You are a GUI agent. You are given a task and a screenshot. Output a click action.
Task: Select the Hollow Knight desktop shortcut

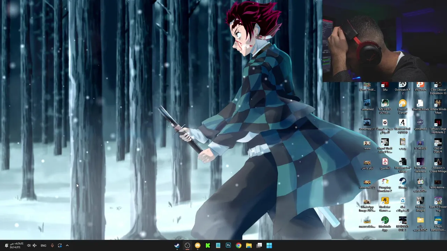(x=420, y=204)
